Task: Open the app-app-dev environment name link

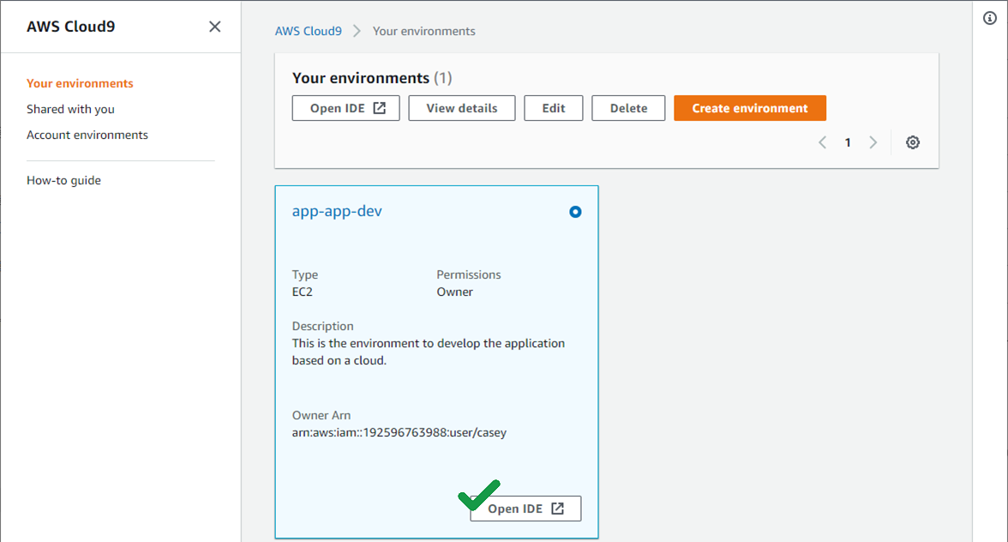Action: pos(337,211)
